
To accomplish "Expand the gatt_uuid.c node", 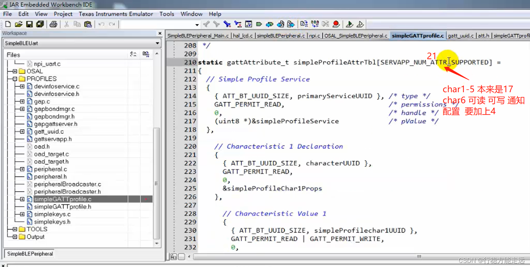I will point(22,131).
